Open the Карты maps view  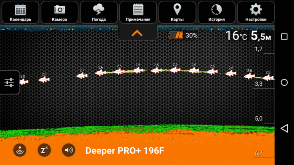click(x=177, y=12)
